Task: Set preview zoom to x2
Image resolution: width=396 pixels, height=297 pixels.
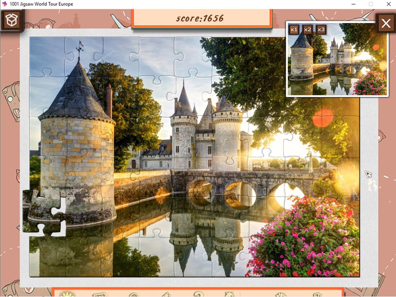Action: coord(307,30)
